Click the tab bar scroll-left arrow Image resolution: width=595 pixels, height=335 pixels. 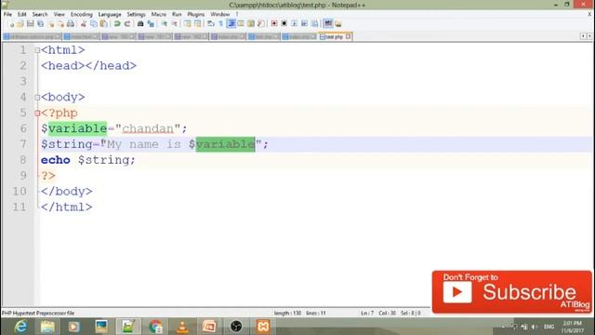coord(583,36)
